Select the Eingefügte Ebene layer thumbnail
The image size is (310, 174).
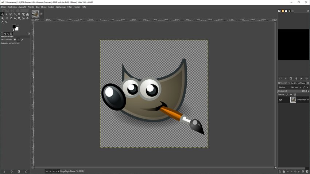(293, 100)
